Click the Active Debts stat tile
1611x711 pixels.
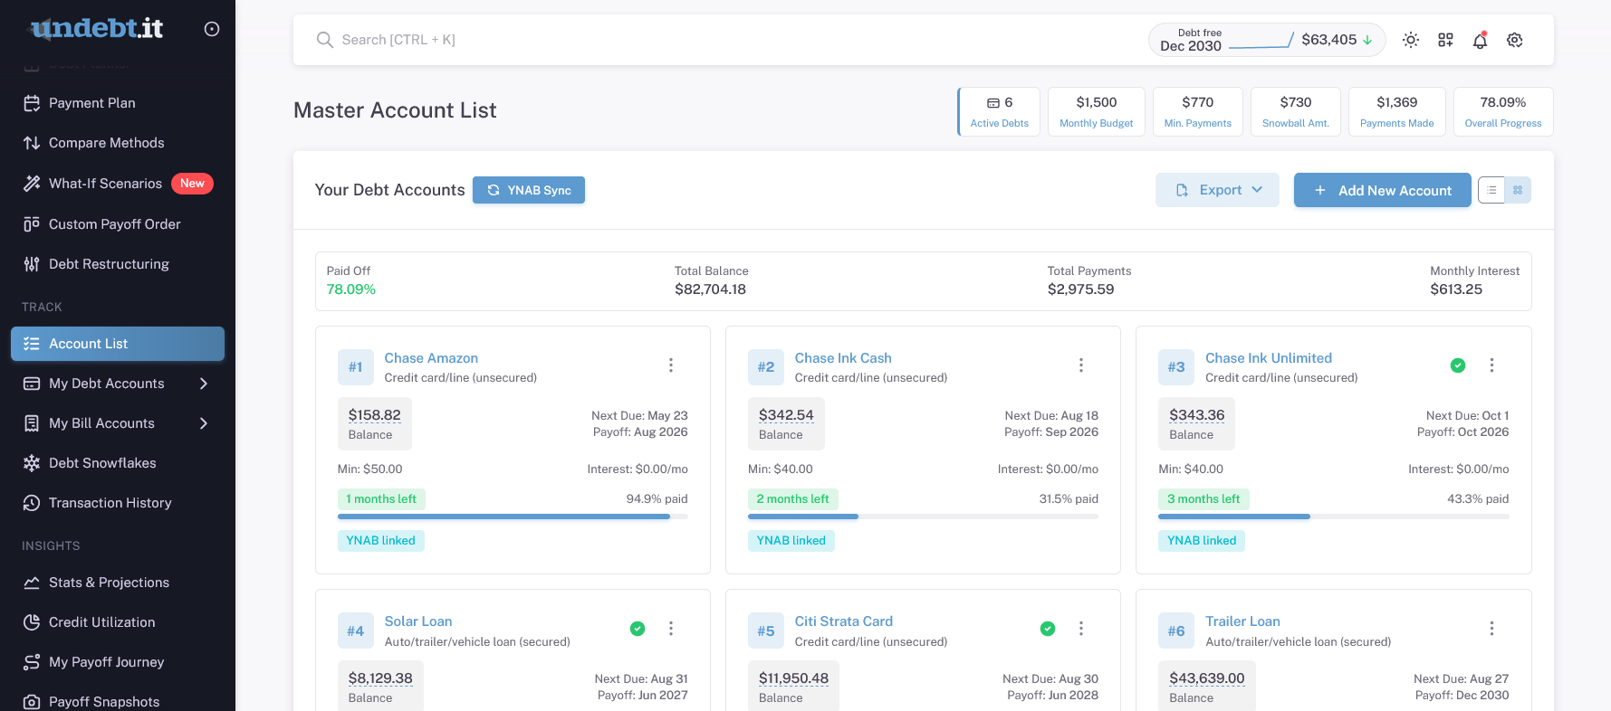click(999, 111)
